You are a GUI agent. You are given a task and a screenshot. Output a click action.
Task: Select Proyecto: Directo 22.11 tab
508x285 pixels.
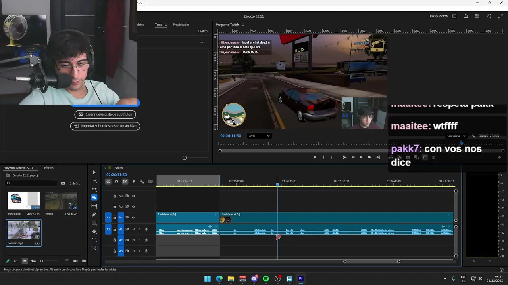click(18, 168)
